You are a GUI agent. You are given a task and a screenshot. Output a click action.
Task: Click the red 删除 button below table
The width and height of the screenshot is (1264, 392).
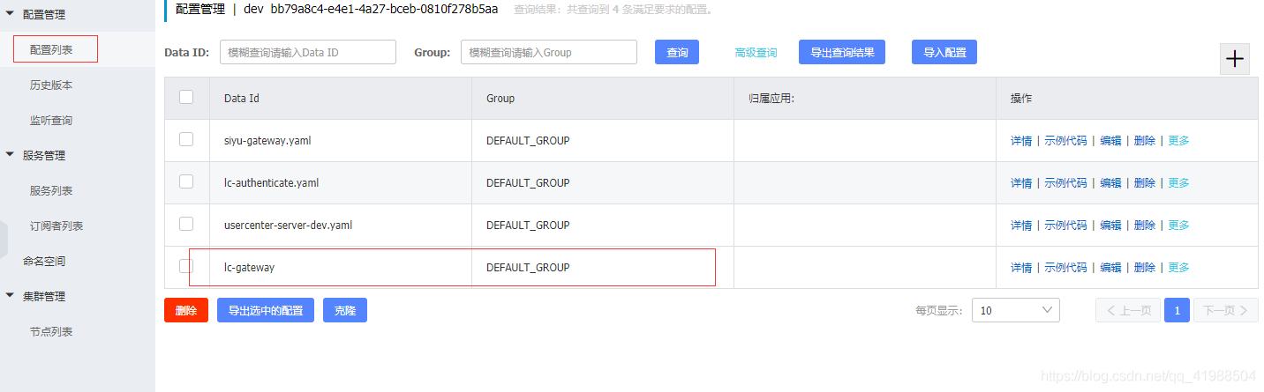tap(186, 310)
